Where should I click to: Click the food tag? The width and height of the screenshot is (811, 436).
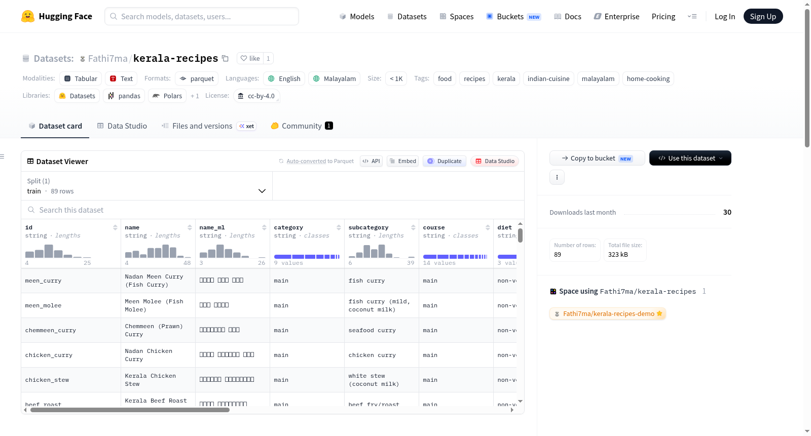pyautogui.click(x=445, y=78)
